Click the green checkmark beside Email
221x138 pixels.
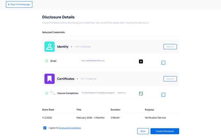(47, 61)
